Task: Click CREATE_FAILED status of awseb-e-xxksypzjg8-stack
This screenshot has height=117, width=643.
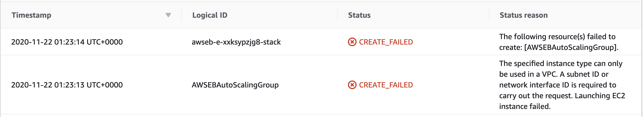Action: click(386, 42)
